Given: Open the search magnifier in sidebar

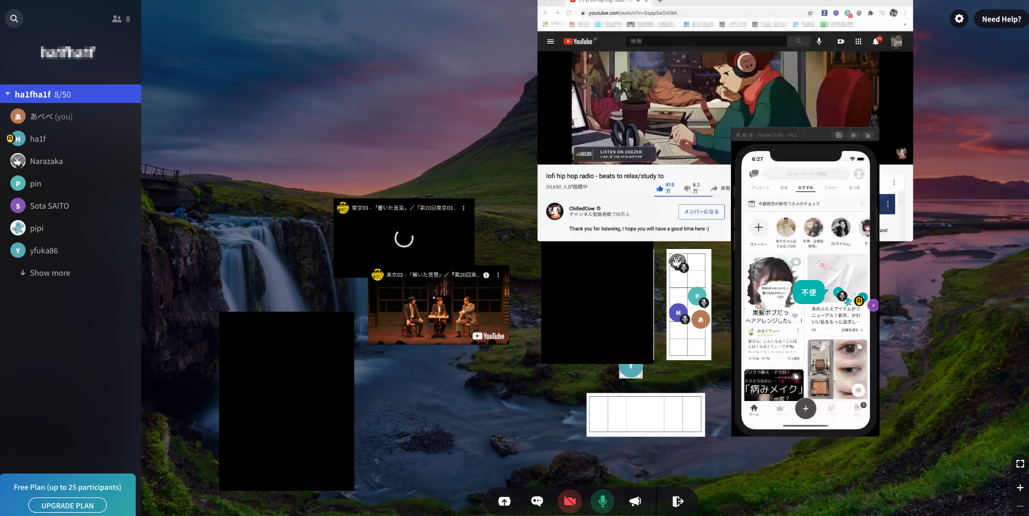Looking at the screenshot, I should point(14,19).
